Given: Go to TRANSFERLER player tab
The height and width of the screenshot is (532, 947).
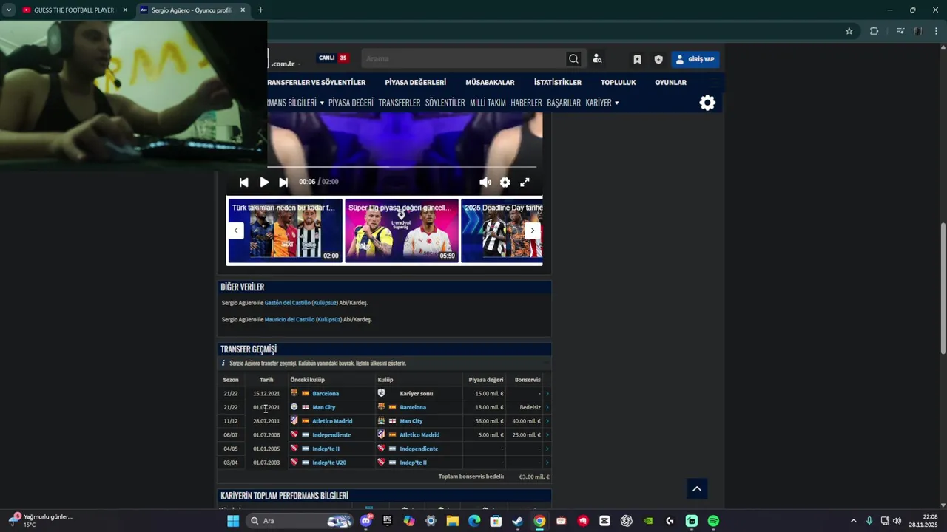Looking at the screenshot, I should [x=400, y=103].
